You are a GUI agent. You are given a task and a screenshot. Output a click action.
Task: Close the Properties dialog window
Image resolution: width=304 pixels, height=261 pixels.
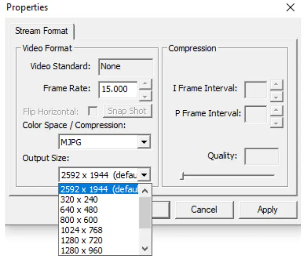click(x=290, y=8)
